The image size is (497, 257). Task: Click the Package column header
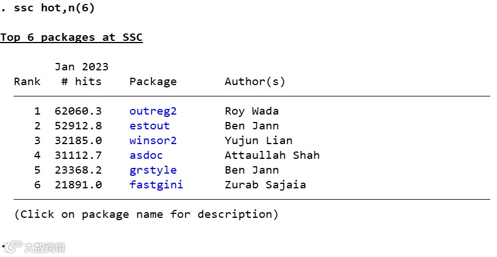[x=153, y=82]
